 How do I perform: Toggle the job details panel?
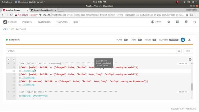[x=183, y=40]
